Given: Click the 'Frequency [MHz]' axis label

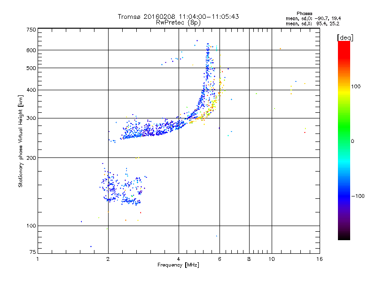Looking at the screenshot, I should tap(178, 265).
